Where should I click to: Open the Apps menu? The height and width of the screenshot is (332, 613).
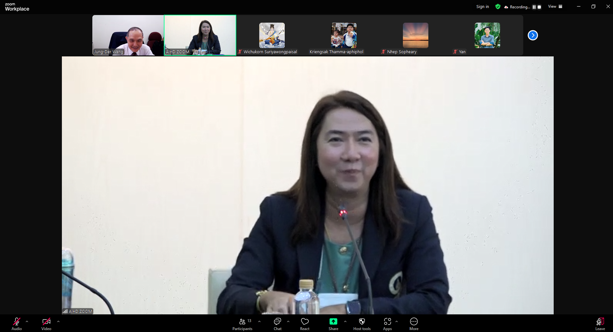pos(387,324)
